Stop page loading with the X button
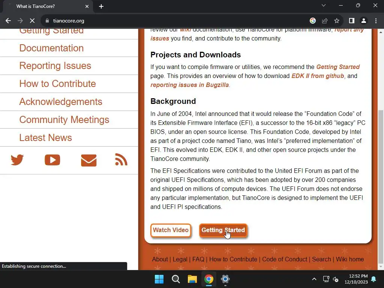Screen dimensions: 384x288 32,21
